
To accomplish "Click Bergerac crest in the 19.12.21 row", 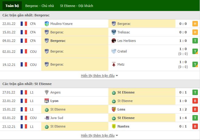I will pos(47,64).
